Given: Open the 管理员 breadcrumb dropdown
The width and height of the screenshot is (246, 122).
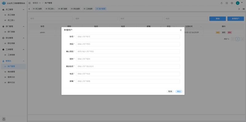Looking at the screenshot, I should (37, 3).
